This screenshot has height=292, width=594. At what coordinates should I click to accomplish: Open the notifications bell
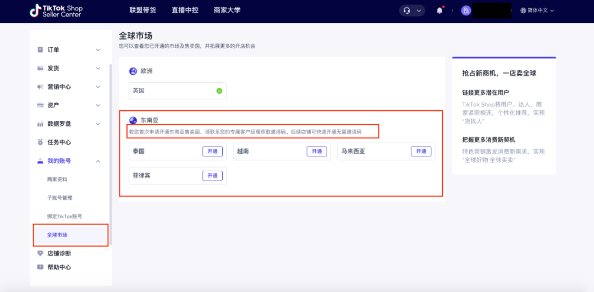tap(439, 10)
